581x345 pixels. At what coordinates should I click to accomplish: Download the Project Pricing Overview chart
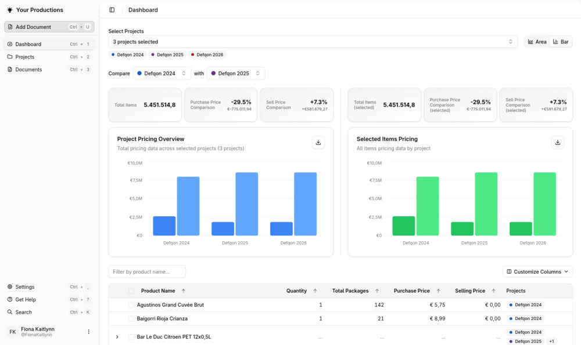click(318, 143)
